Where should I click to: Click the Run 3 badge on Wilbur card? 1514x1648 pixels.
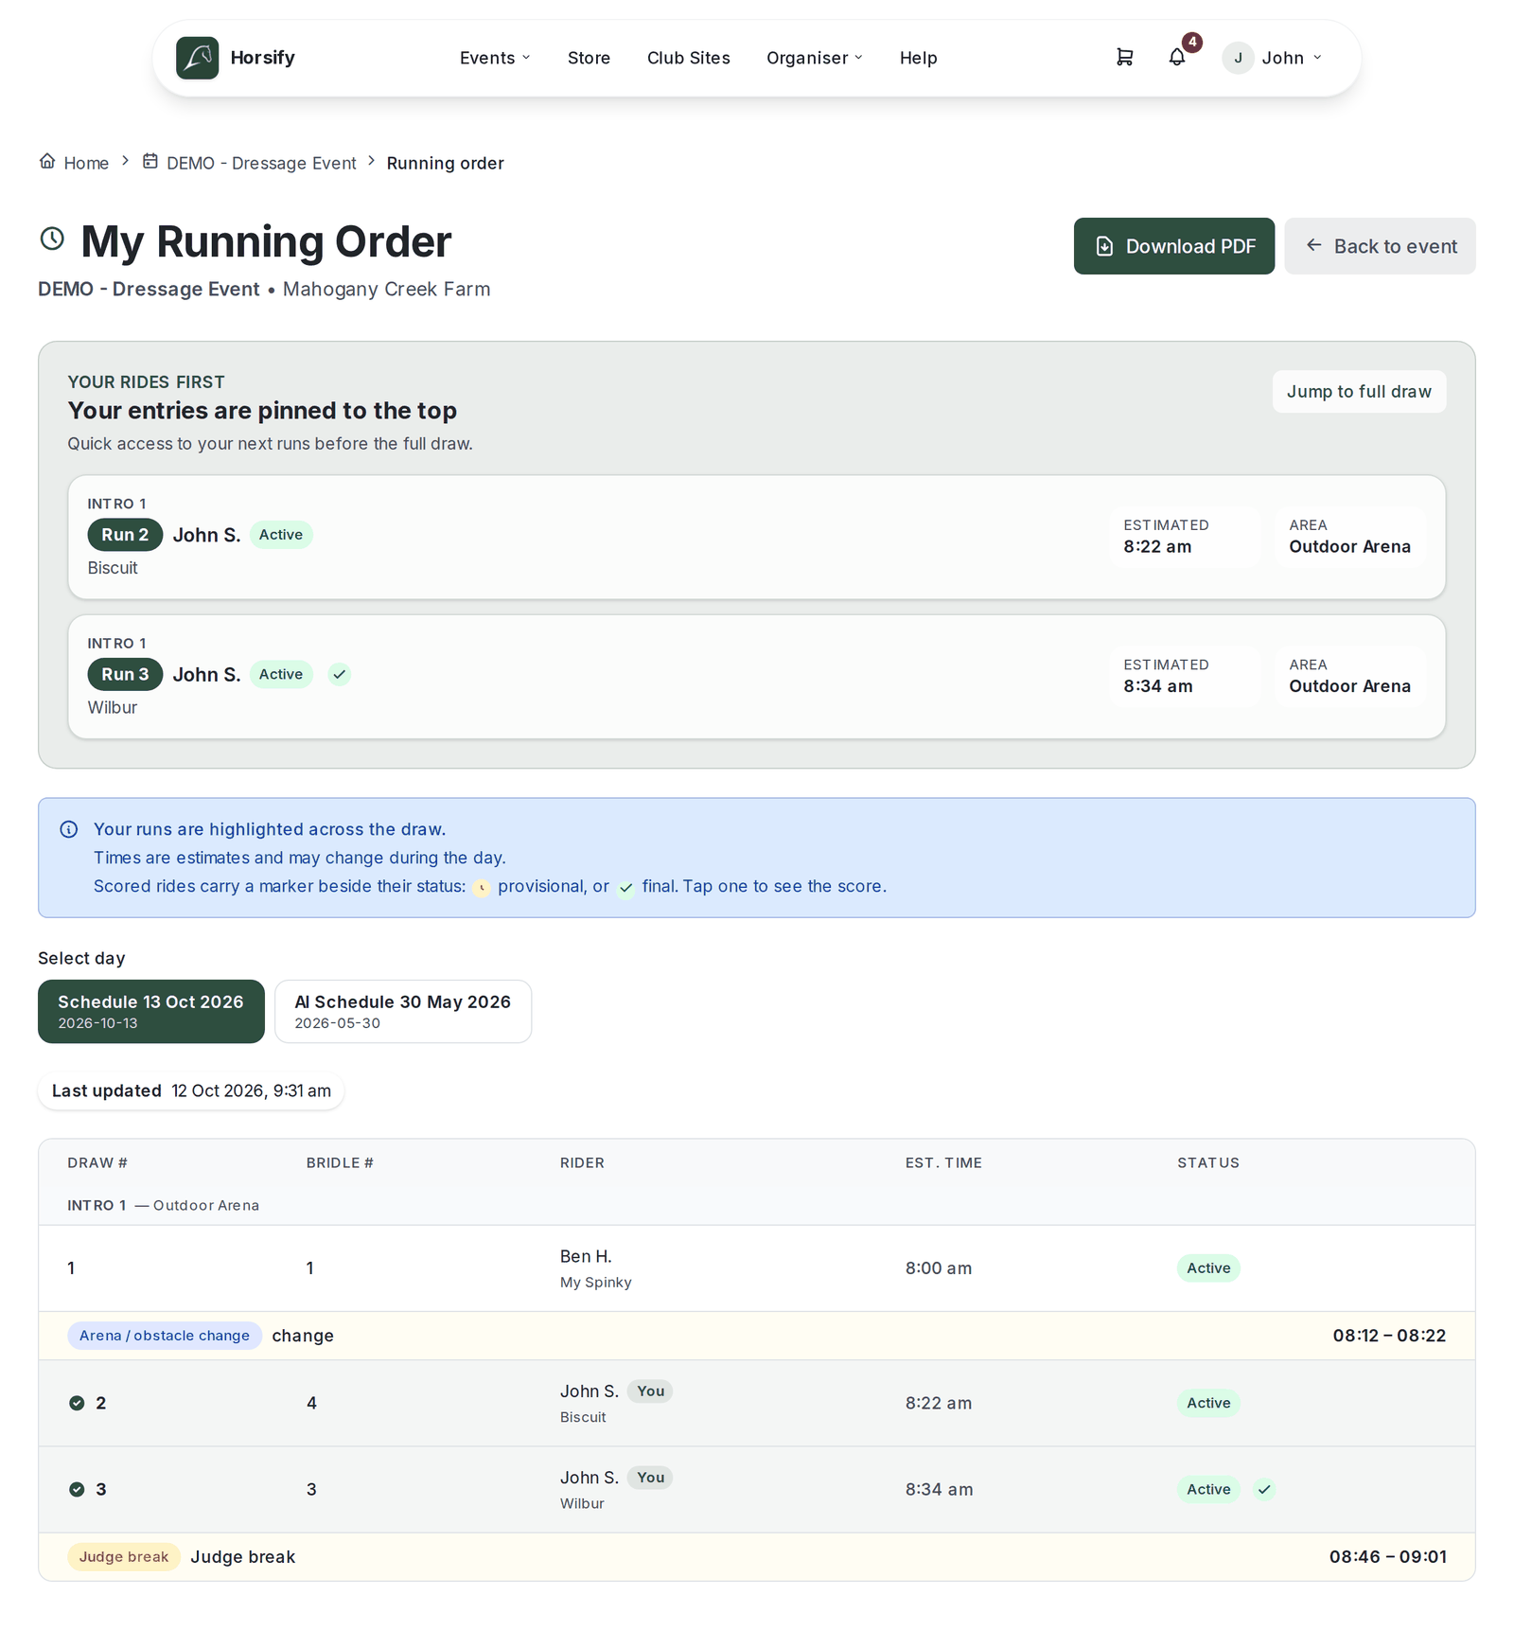coord(125,674)
